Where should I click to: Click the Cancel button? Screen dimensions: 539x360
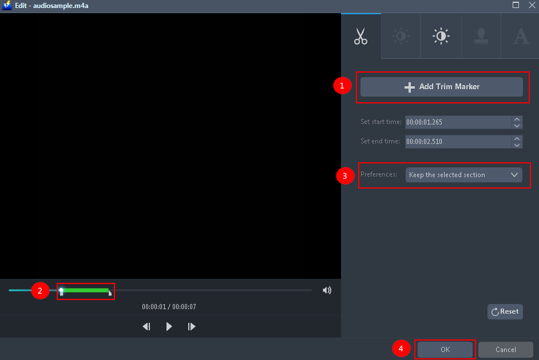click(505, 349)
